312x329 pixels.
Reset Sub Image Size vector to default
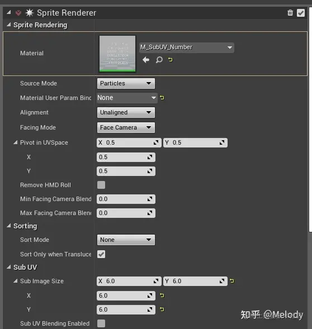point(231,281)
